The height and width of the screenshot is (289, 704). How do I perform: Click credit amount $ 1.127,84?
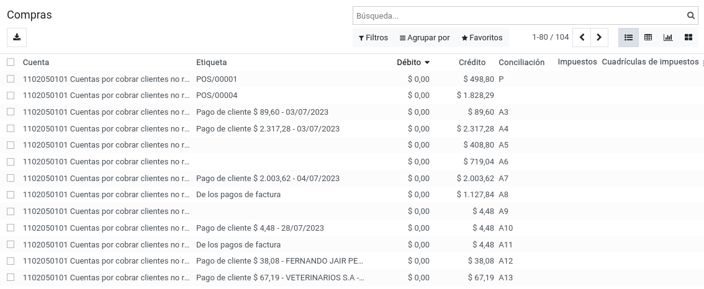point(476,194)
